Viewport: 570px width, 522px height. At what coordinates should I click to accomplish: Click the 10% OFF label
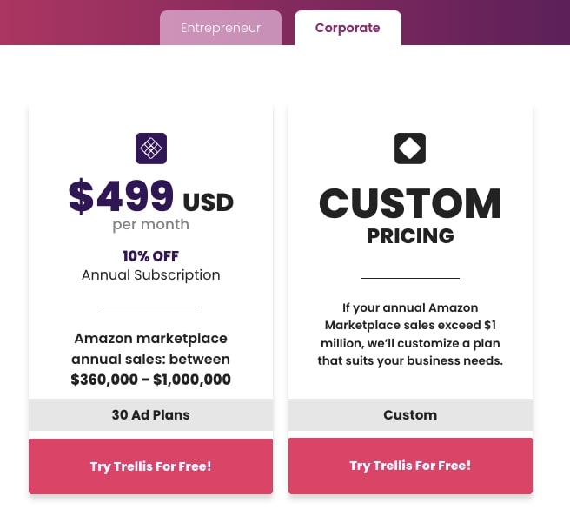(x=150, y=256)
